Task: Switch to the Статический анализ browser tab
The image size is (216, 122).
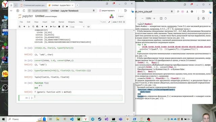Action: pos(32,5)
